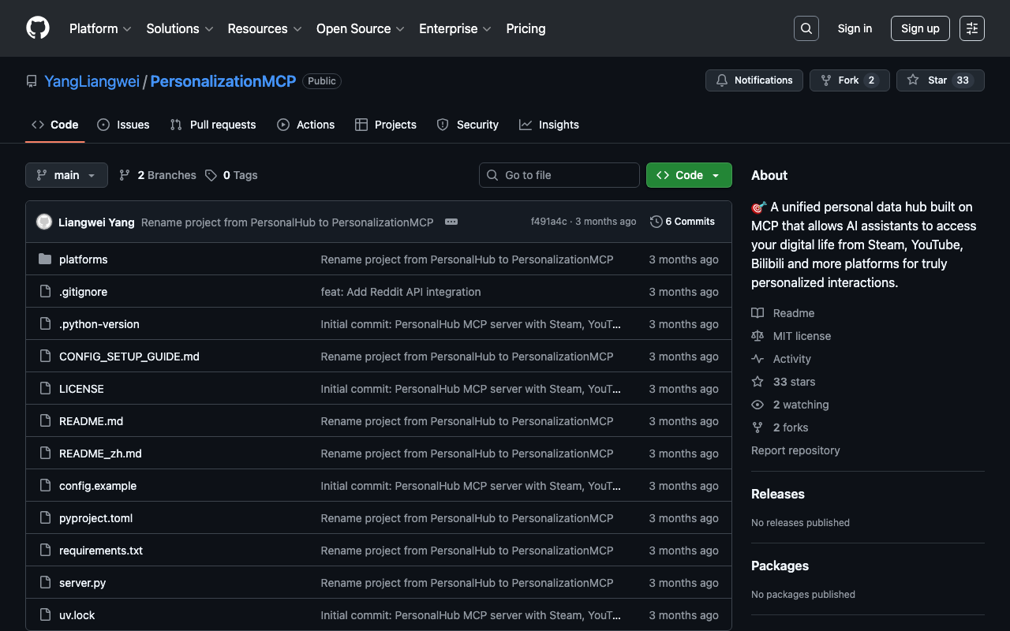This screenshot has height=631, width=1010.
Task: Switch to the Issues tab
Action: pos(124,125)
